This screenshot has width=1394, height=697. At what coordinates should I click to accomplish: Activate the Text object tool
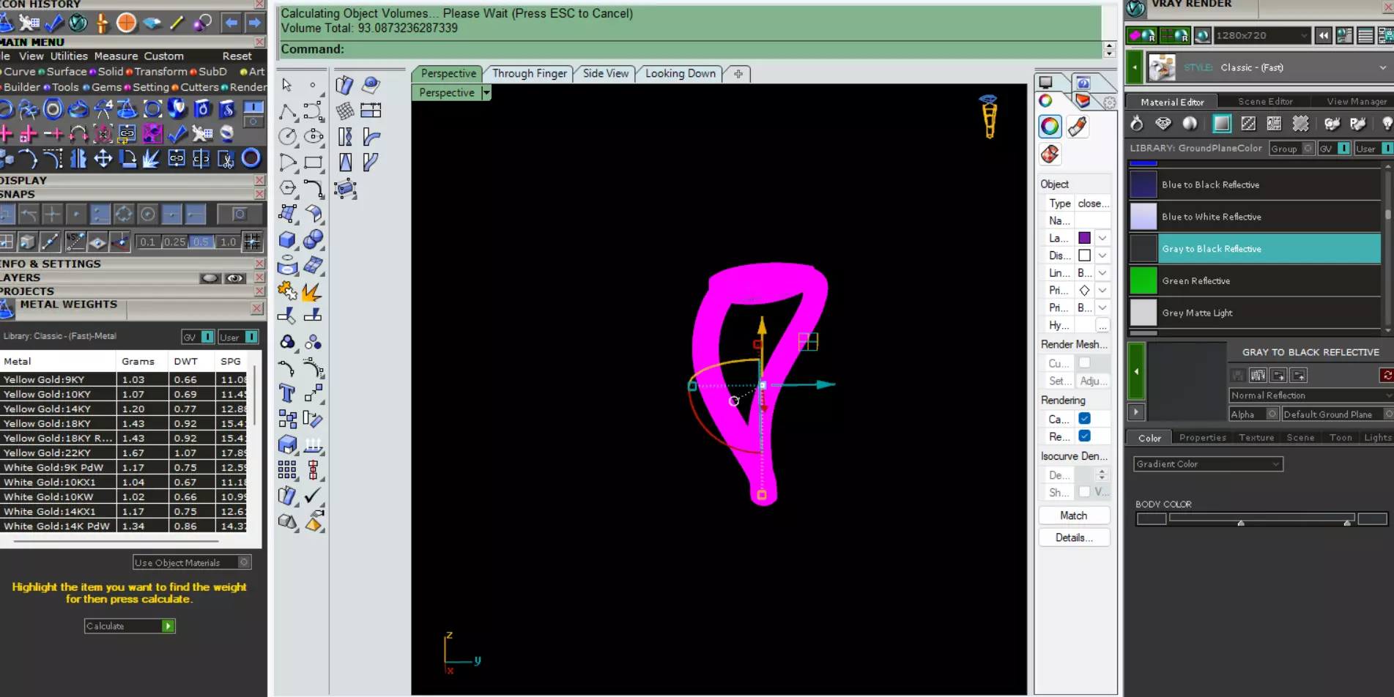click(x=287, y=393)
